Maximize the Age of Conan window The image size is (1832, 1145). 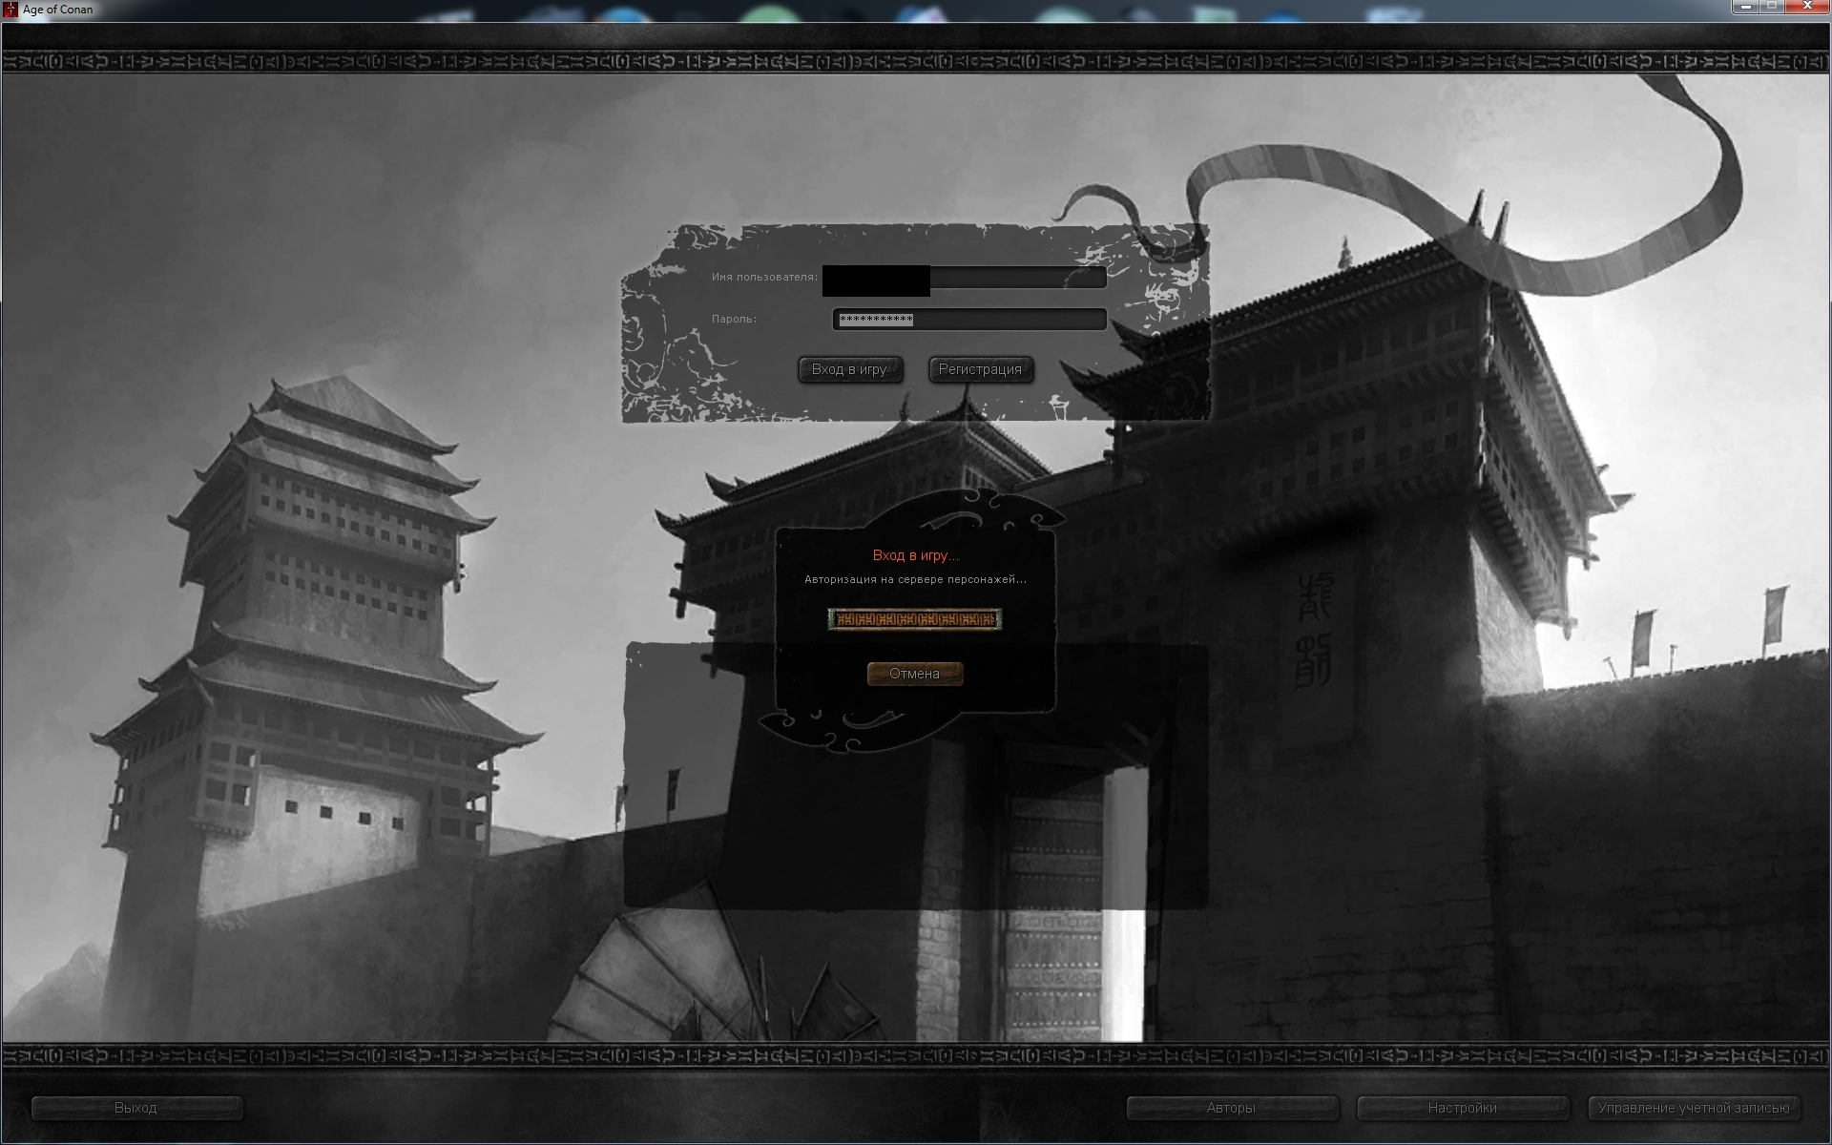[x=1772, y=6]
